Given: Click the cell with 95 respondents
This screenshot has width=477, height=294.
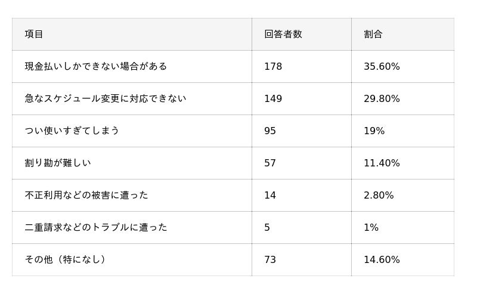Looking at the screenshot, I should [270, 131].
